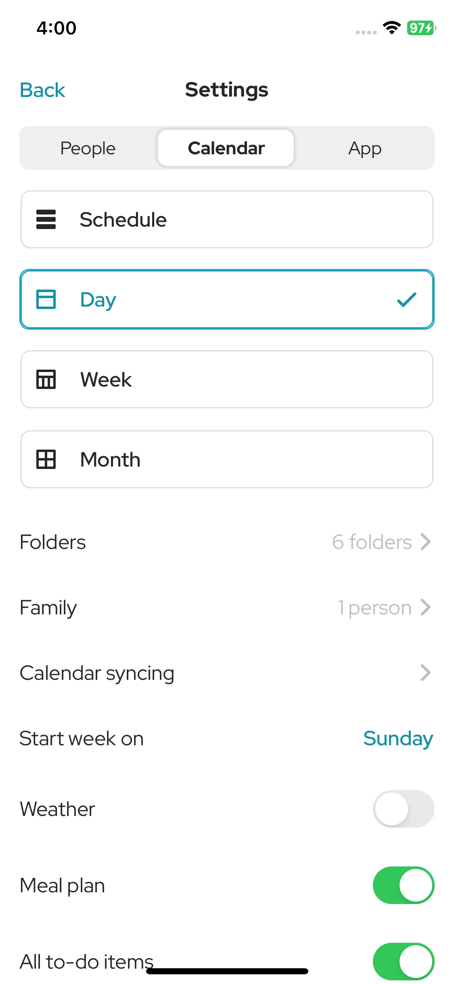This screenshot has height=984, width=454.
Task: Switch to the App tab
Action: pyautogui.click(x=365, y=148)
